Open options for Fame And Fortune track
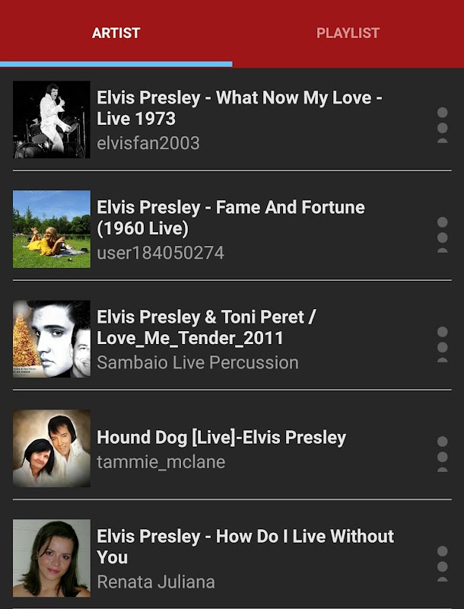Screen dimensions: 464x609 442,234
